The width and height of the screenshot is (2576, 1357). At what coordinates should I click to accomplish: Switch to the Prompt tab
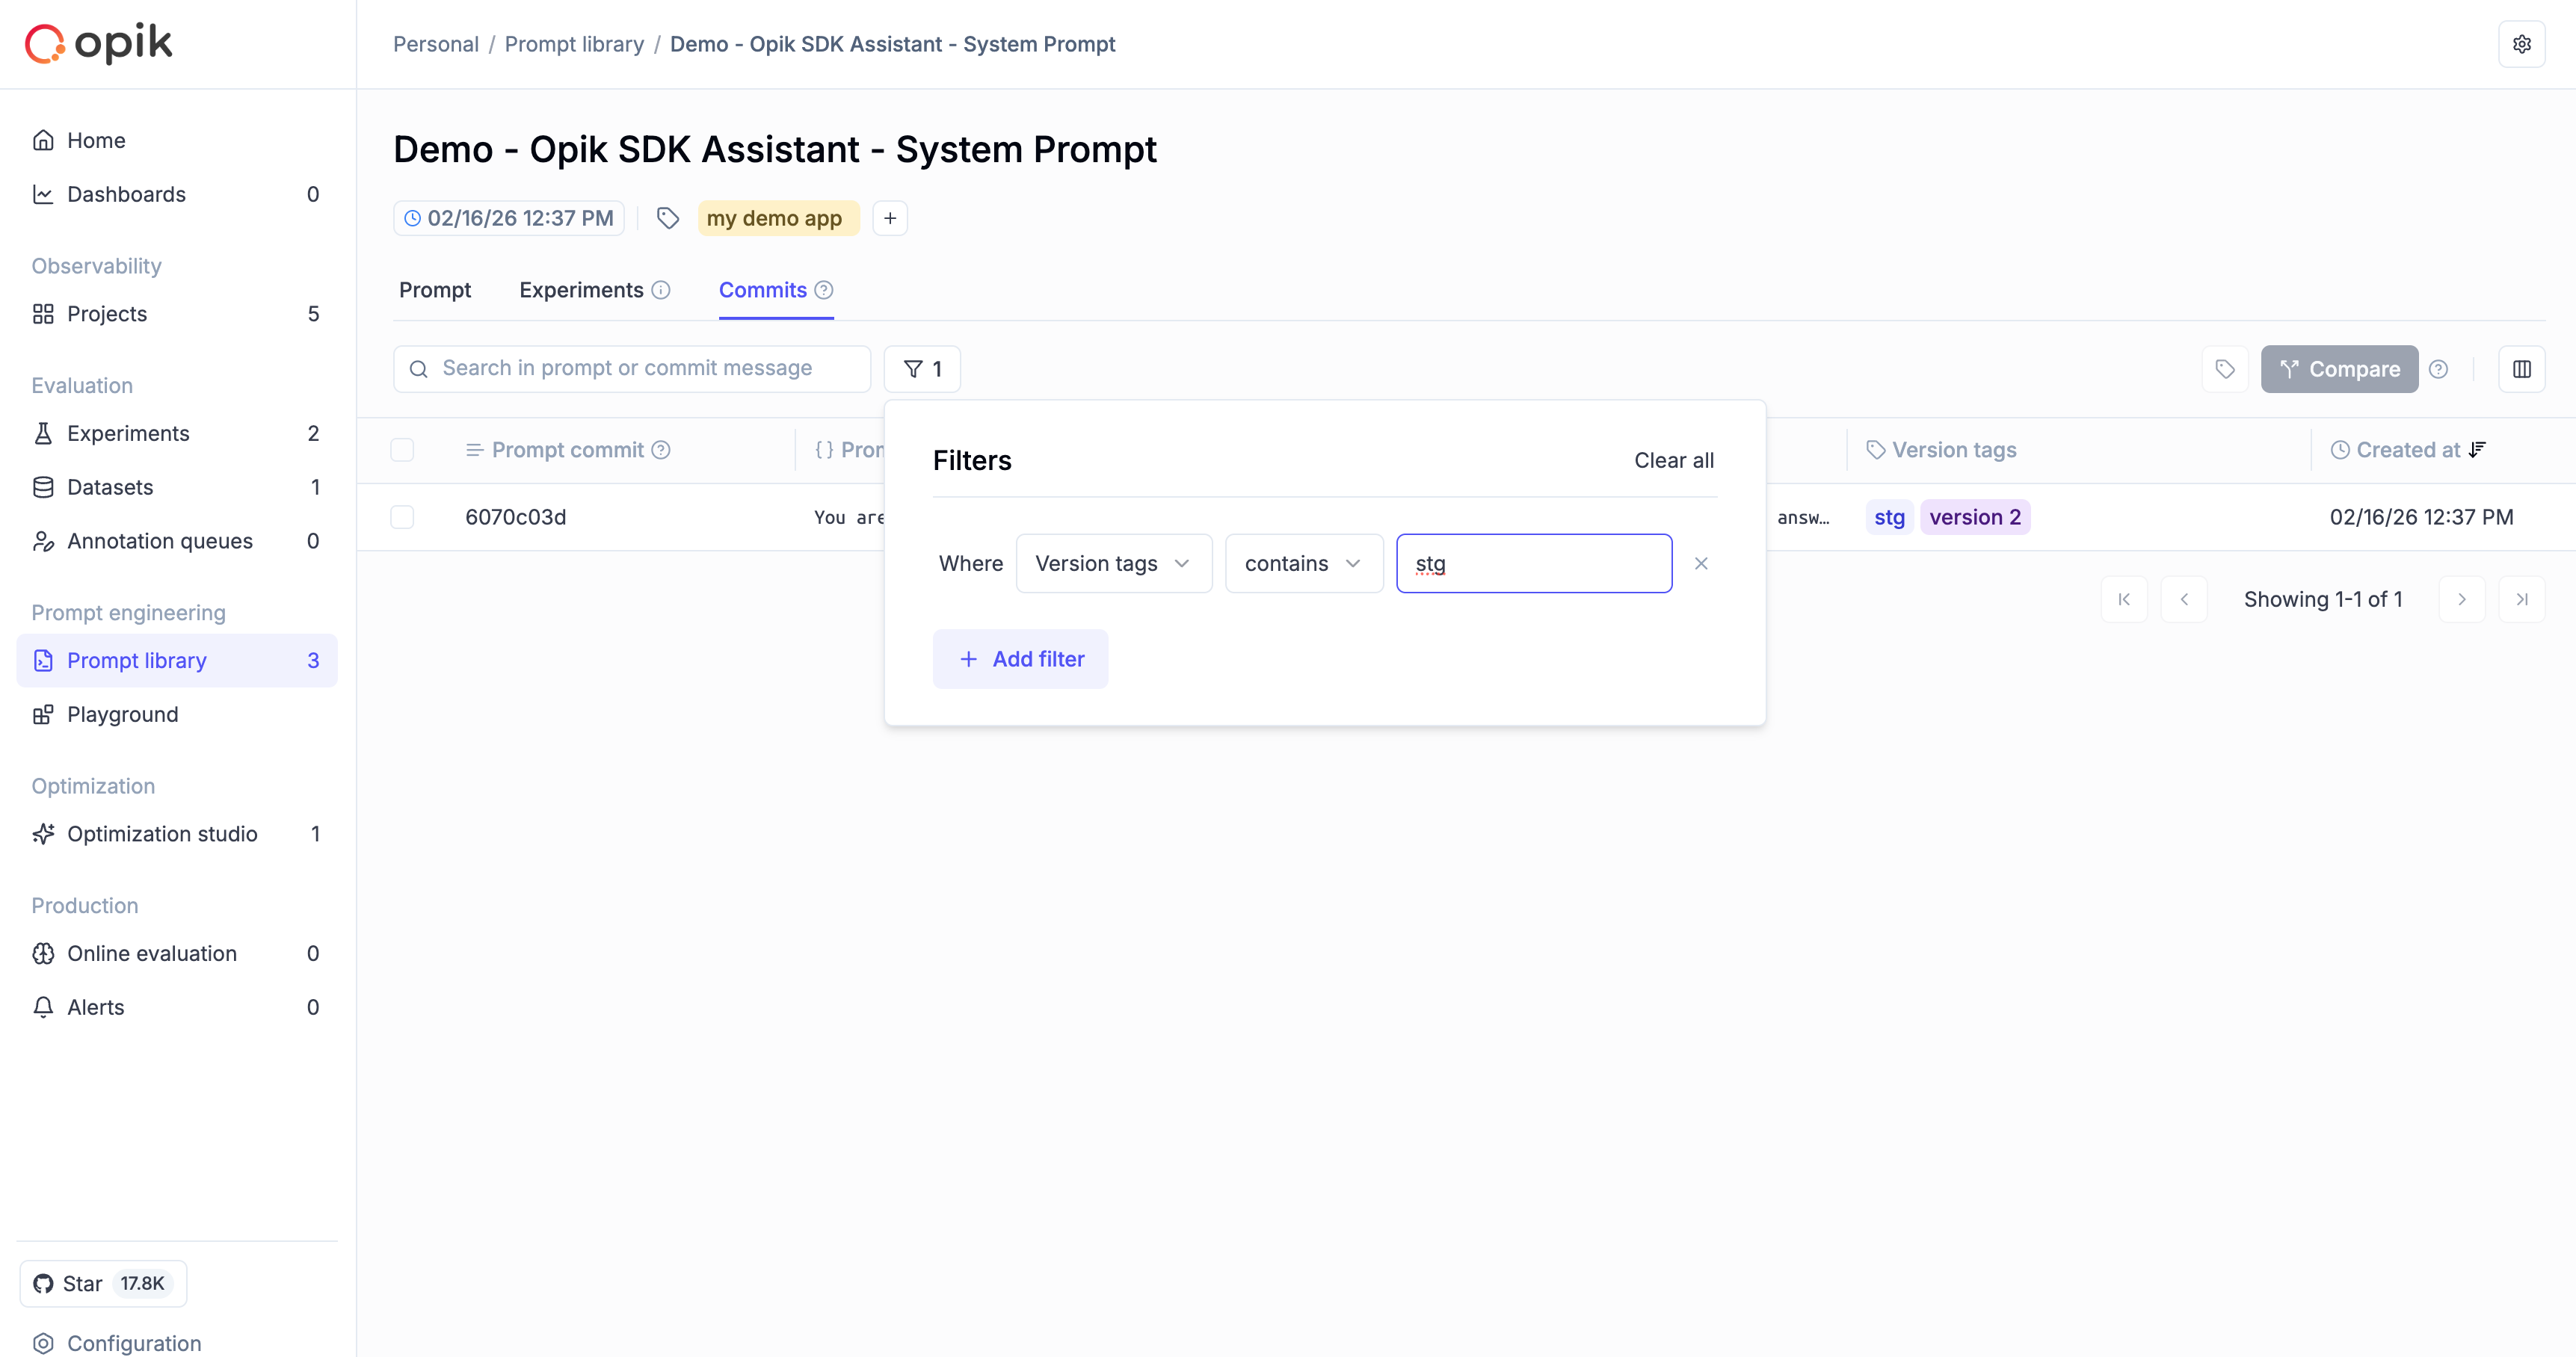pyautogui.click(x=434, y=290)
